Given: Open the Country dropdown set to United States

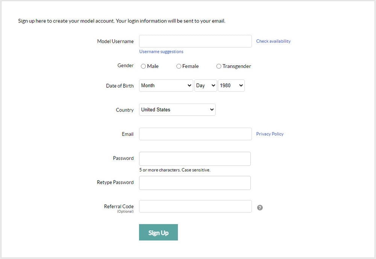Looking at the screenshot, I should pos(177,110).
